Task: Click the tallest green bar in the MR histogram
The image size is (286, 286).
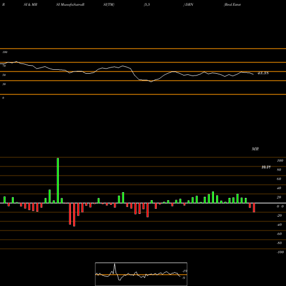Action: click(x=58, y=180)
